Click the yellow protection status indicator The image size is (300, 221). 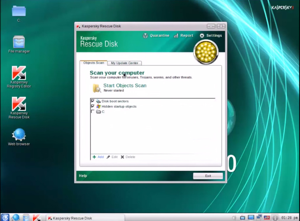pos(205,52)
